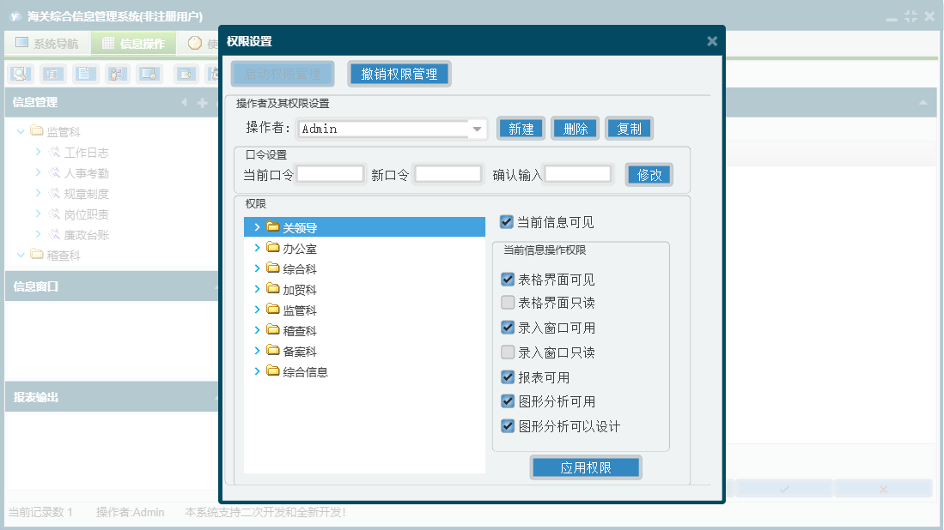Click the faded red cross cancel icon at bottom right
The height and width of the screenshot is (530, 944).
point(883,489)
